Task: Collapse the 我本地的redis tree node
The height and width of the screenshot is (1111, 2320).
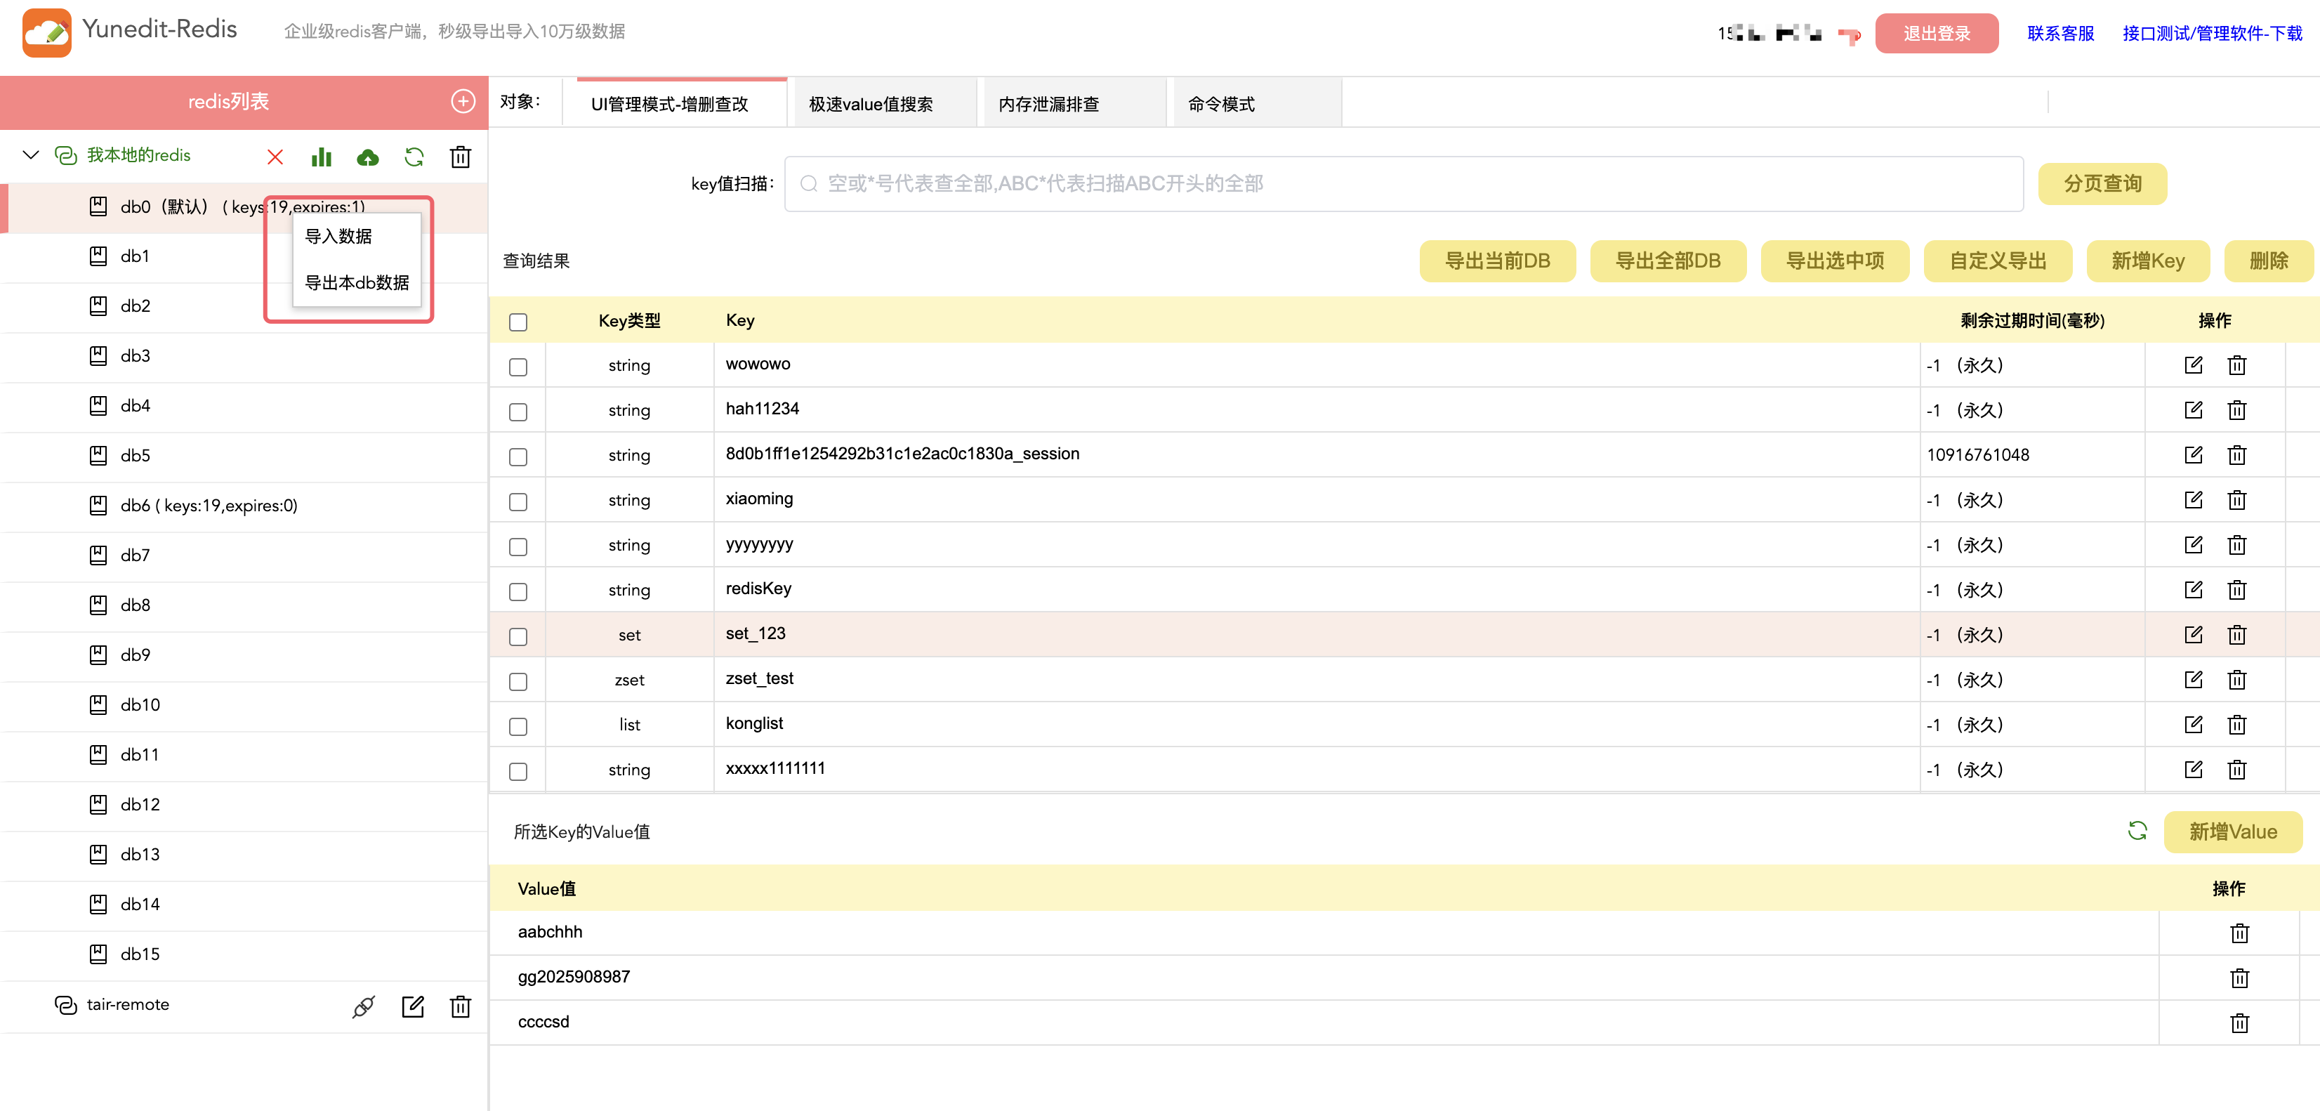Action: pyautogui.click(x=32, y=155)
